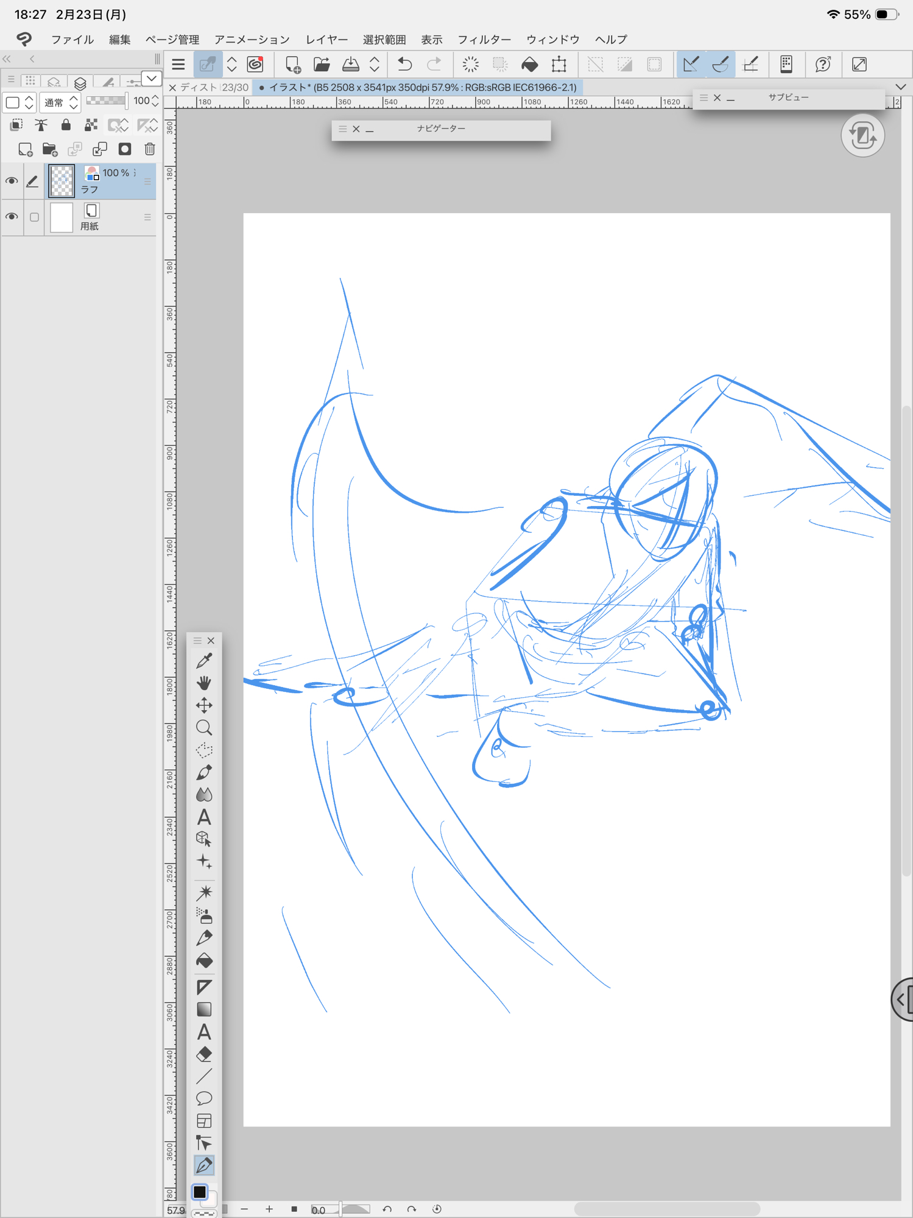The height and width of the screenshot is (1218, 913).
Task: Select the Zoom magnifier tool
Action: point(204,728)
